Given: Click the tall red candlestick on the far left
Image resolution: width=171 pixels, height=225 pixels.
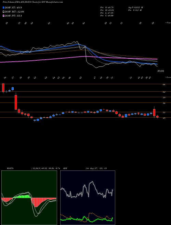Looking at the screenshot, I should [x=3, y=88].
